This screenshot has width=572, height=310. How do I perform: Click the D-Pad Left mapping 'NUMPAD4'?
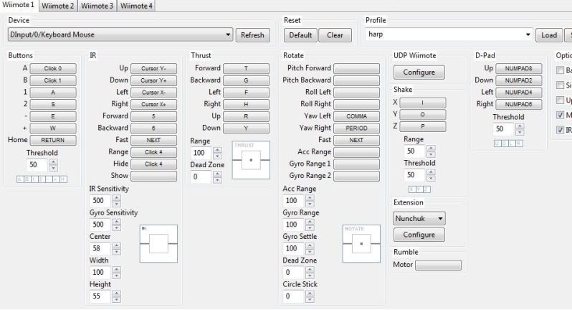tap(518, 93)
